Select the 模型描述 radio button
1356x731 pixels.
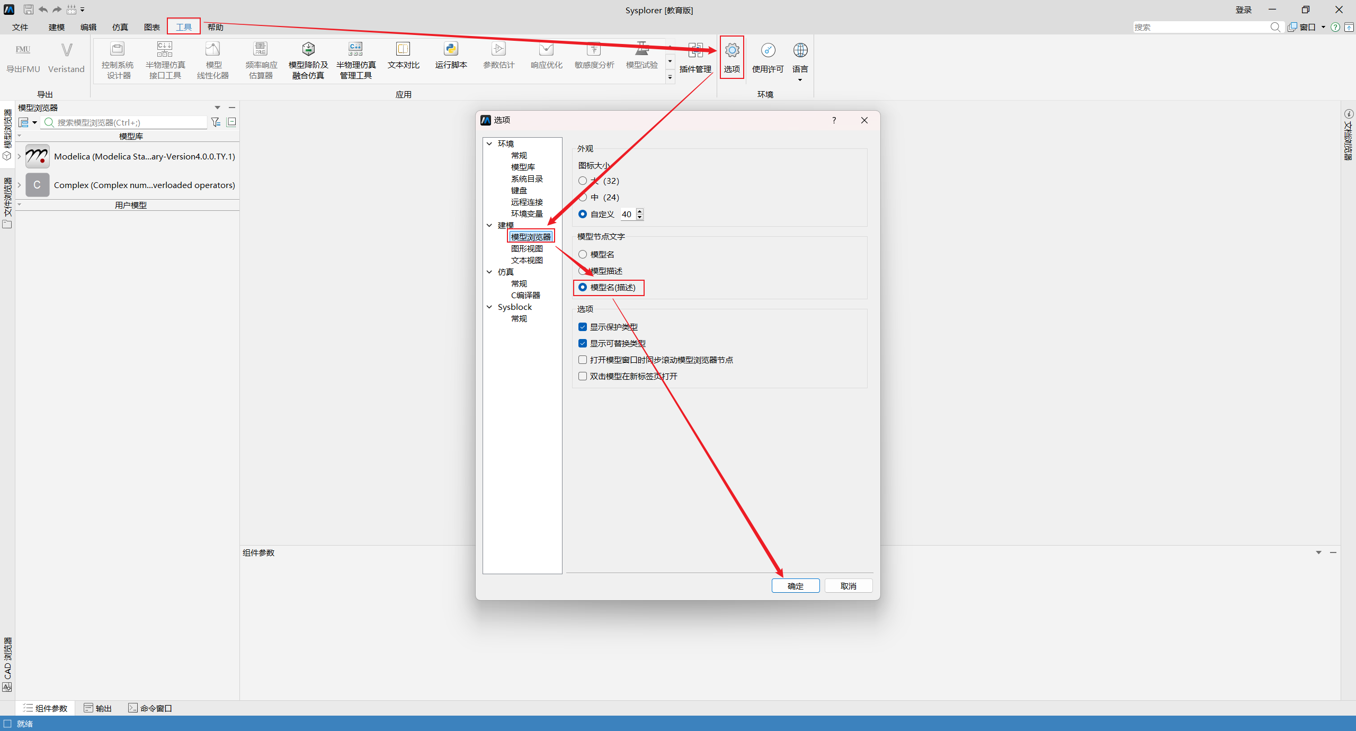point(583,271)
